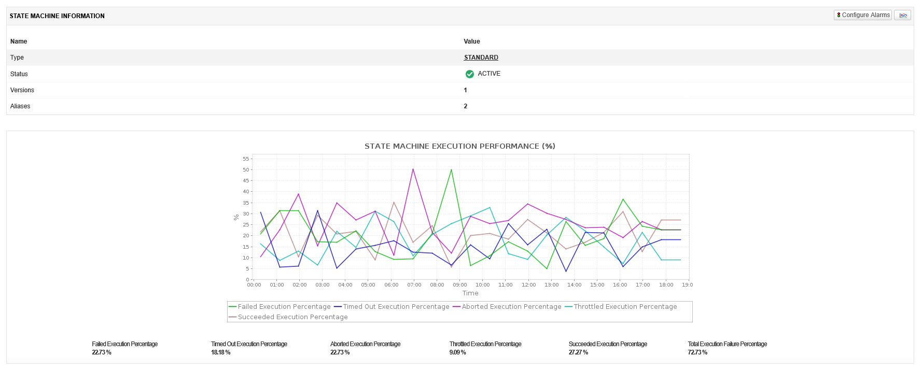Viewport: 922px width, 370px height.
Task: Click the traffic light alarm icon
Action: (839, 15)
